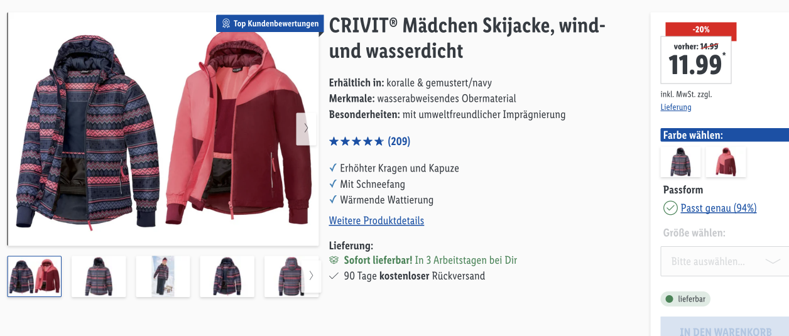Select the thumbnail of girl wearing jacket
789x336 pixels.
(x=163, y=276)
